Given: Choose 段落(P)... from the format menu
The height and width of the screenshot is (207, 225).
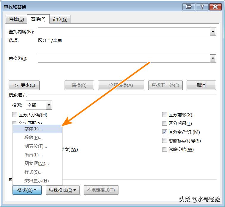Looking at the screenshot, I should pyautogui.click(x=37, y=138).
